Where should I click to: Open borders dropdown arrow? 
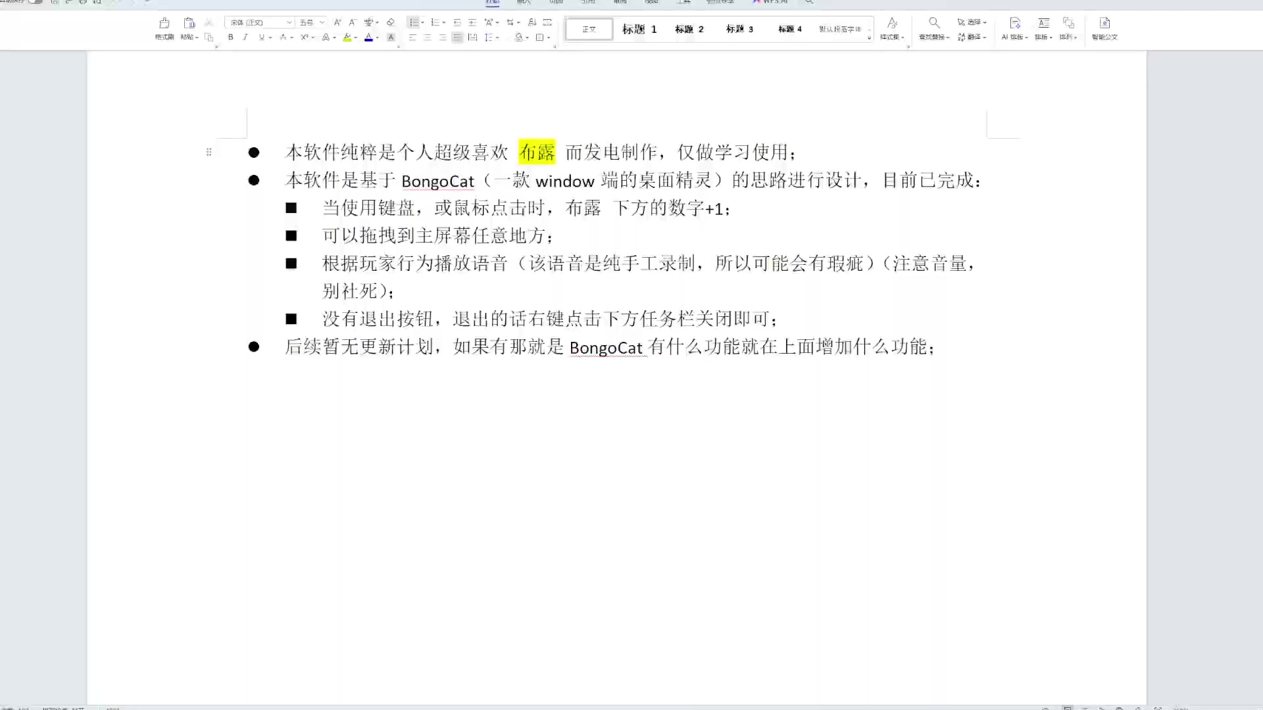549,37
